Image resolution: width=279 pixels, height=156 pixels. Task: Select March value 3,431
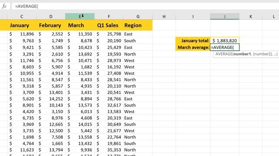pos(80,92)
